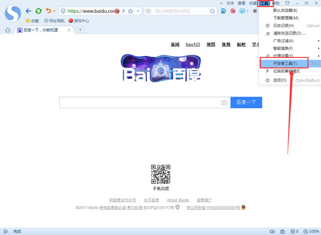Open the 把百度设为主页 link

click(x=122, y=200)
